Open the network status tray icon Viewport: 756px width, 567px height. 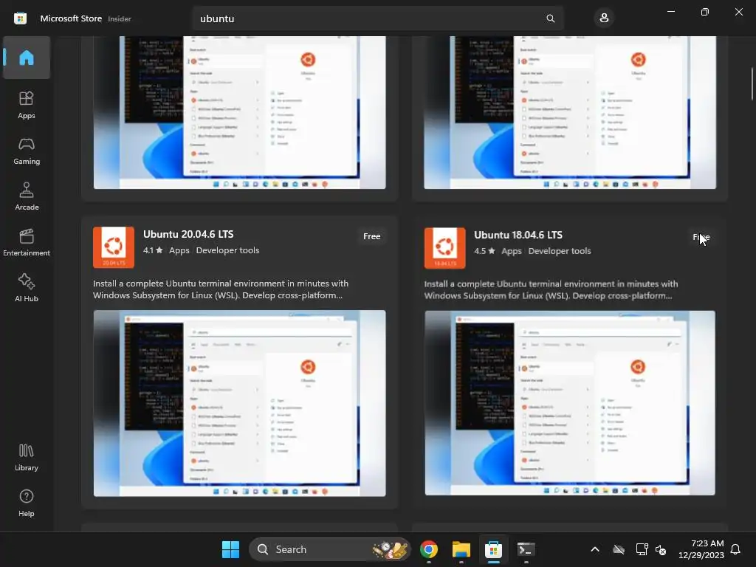click(x=642, y=549)
